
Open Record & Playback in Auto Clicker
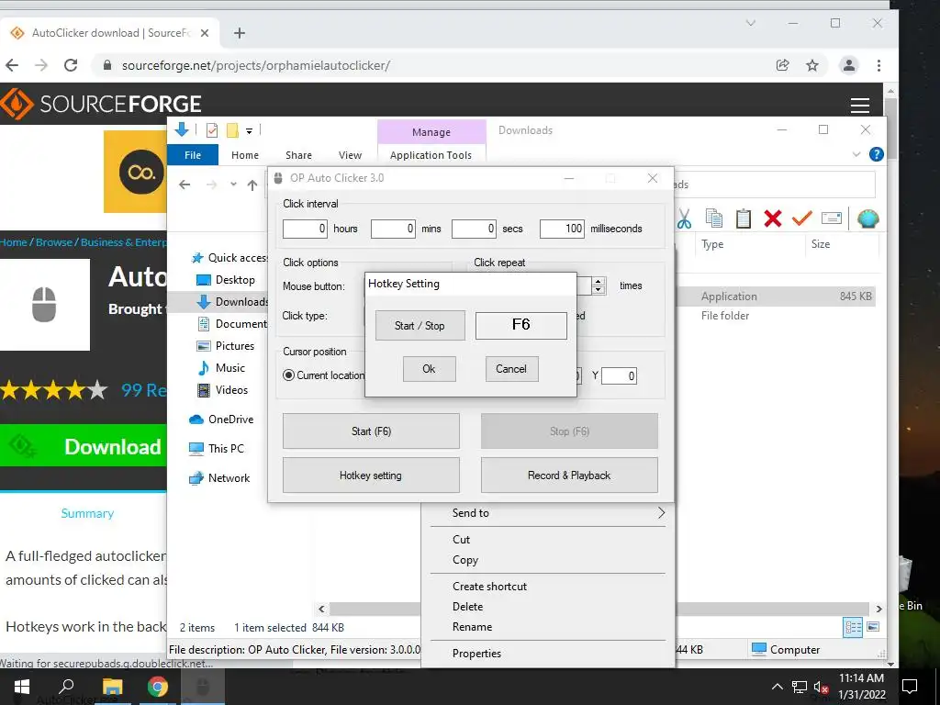[569, 476]
